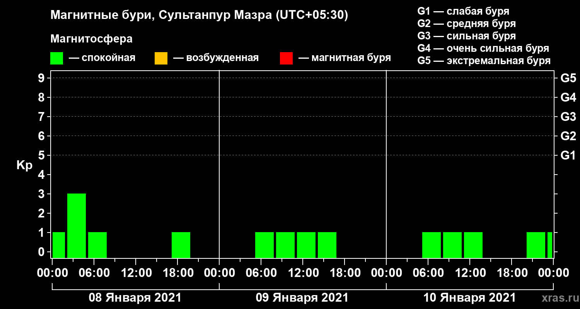
Task: Click the 10 January bar above the 21:00 tick
Action: [x=536, y=245]
